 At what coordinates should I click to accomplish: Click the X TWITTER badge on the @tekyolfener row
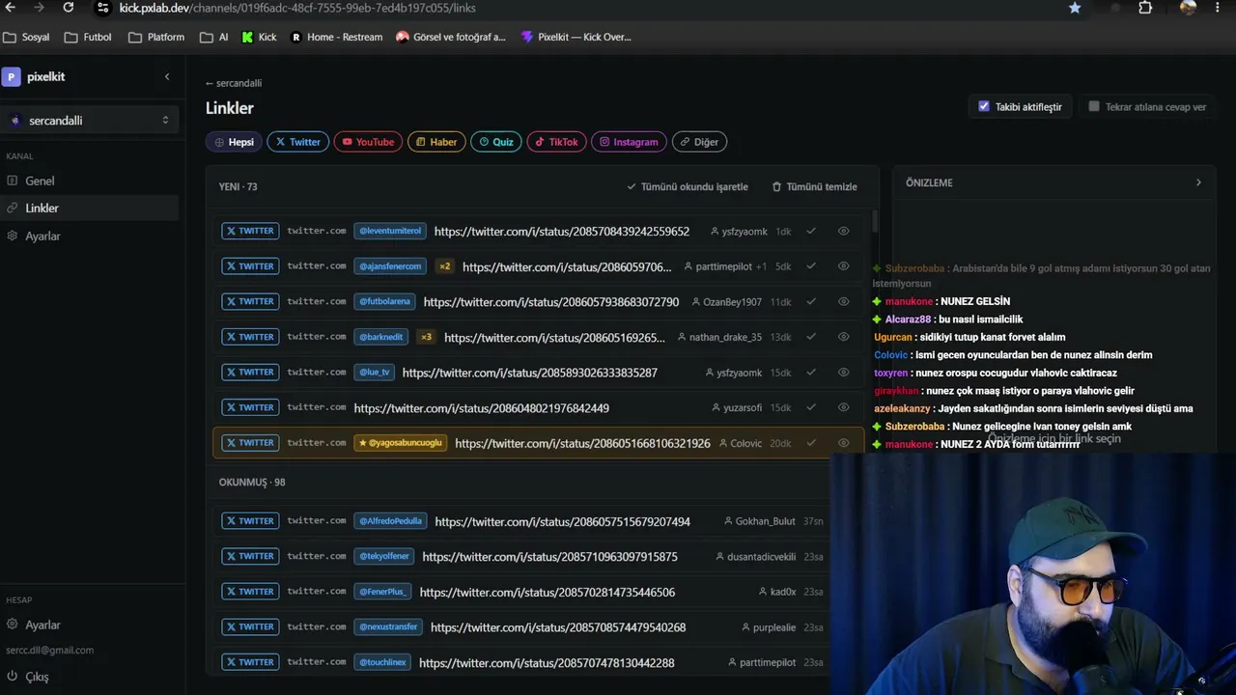tap(250, 556)
